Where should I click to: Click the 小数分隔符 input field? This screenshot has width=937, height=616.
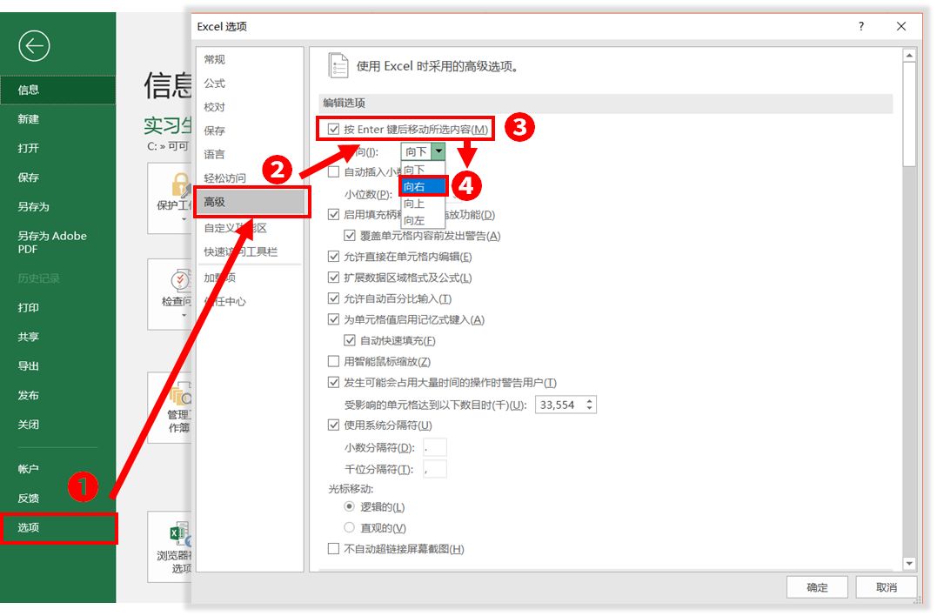(x=434, y=447)
